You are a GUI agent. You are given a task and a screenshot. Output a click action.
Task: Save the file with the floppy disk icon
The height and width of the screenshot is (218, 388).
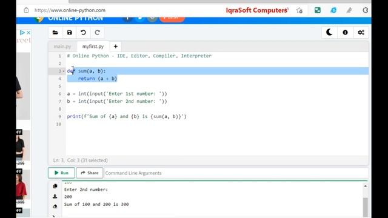69,32
